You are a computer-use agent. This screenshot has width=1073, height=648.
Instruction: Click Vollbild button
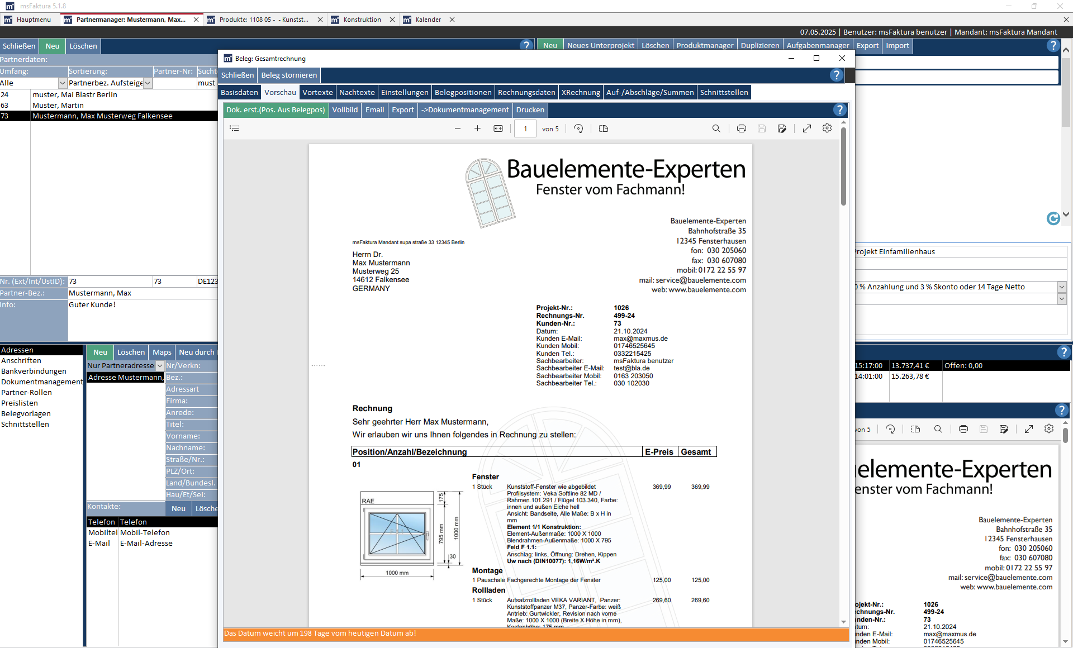pyautogui.click(x=345, y=109)
